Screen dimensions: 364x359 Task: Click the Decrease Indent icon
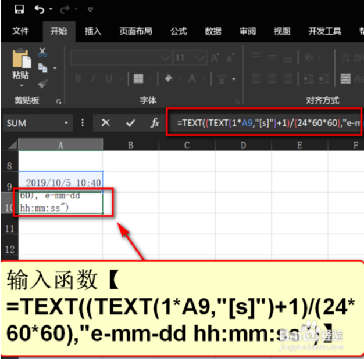click(x=309, y=79)
